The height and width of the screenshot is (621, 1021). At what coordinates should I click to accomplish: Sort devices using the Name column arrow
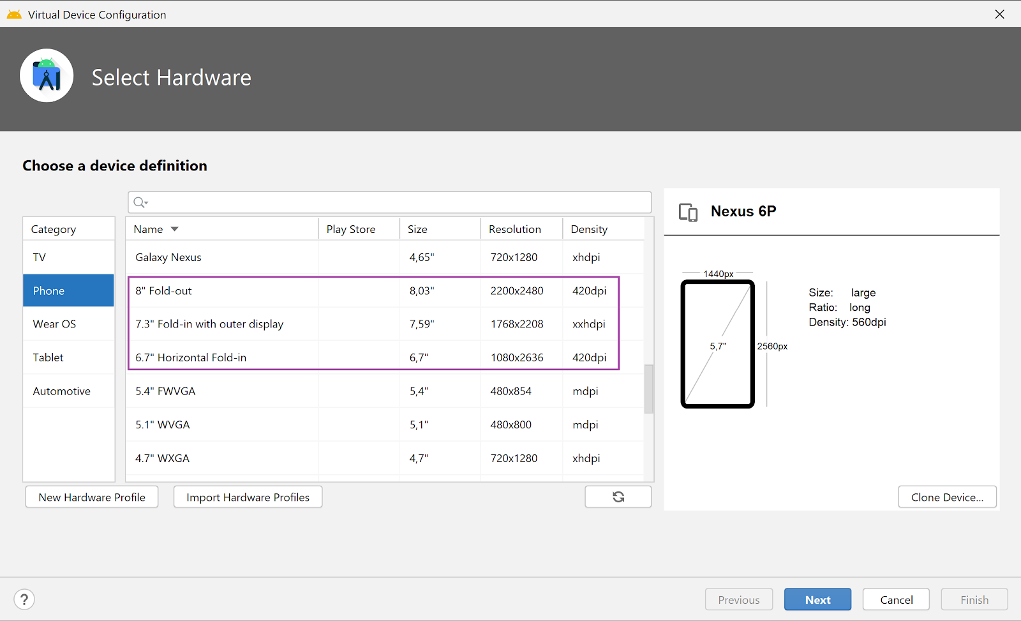pos(175,229)
